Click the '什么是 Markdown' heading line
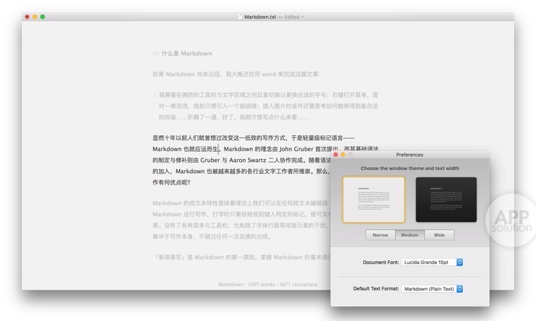 point(186,53)
